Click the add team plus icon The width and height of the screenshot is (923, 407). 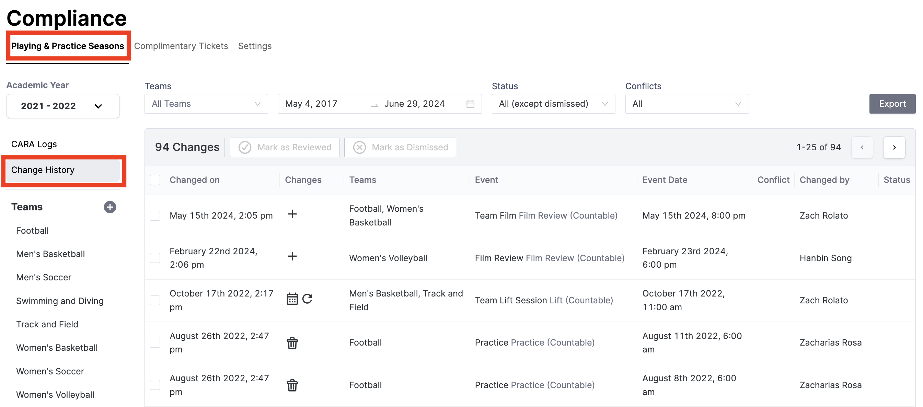coord(110,207)
